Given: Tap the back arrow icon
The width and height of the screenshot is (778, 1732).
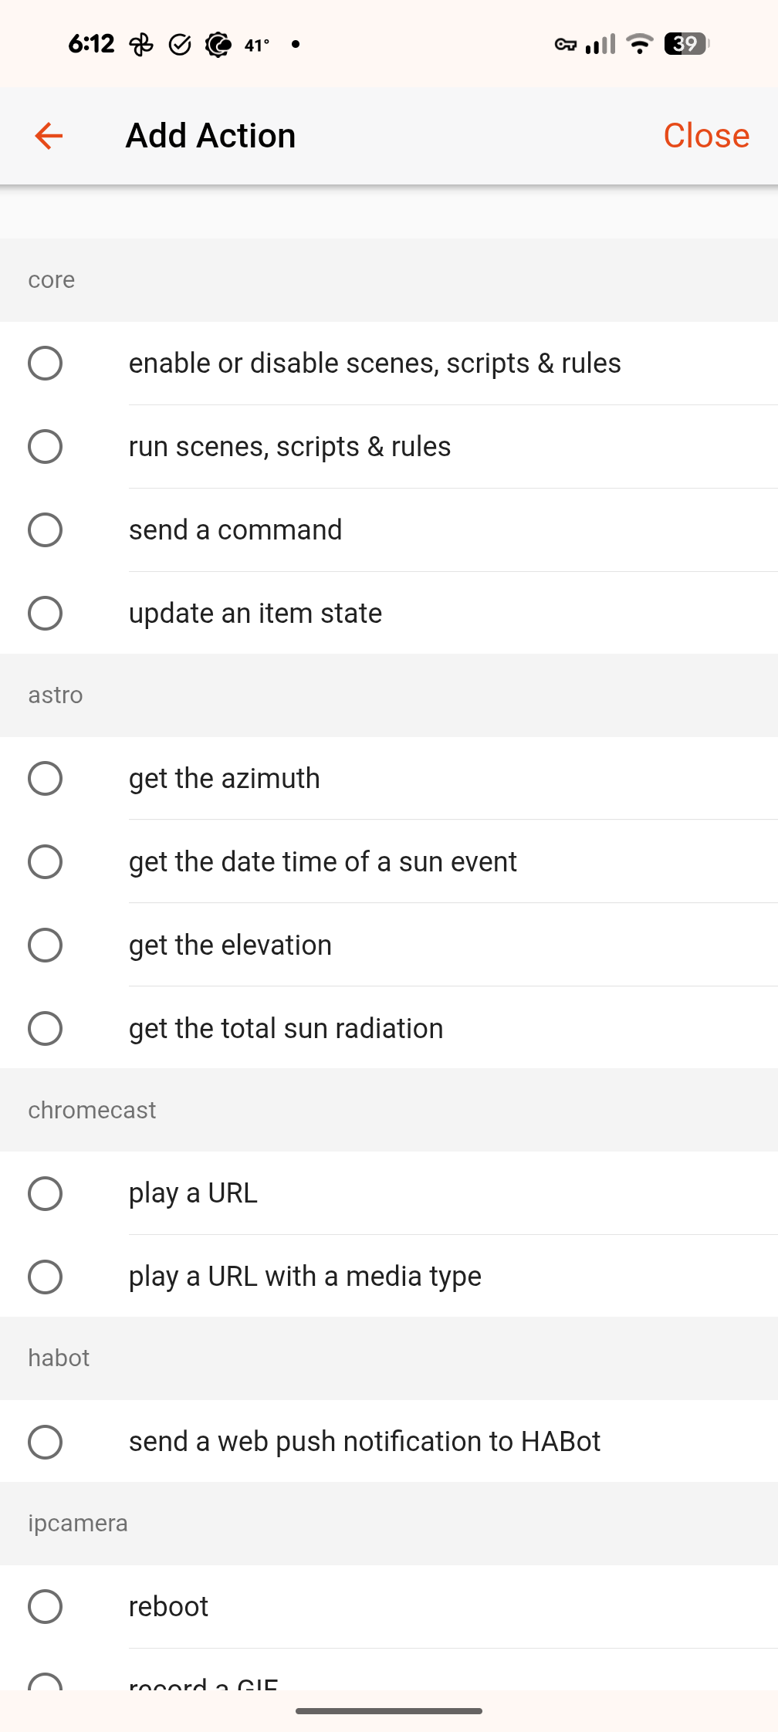Looking at the screenshot, I should [x=49, y=136].
